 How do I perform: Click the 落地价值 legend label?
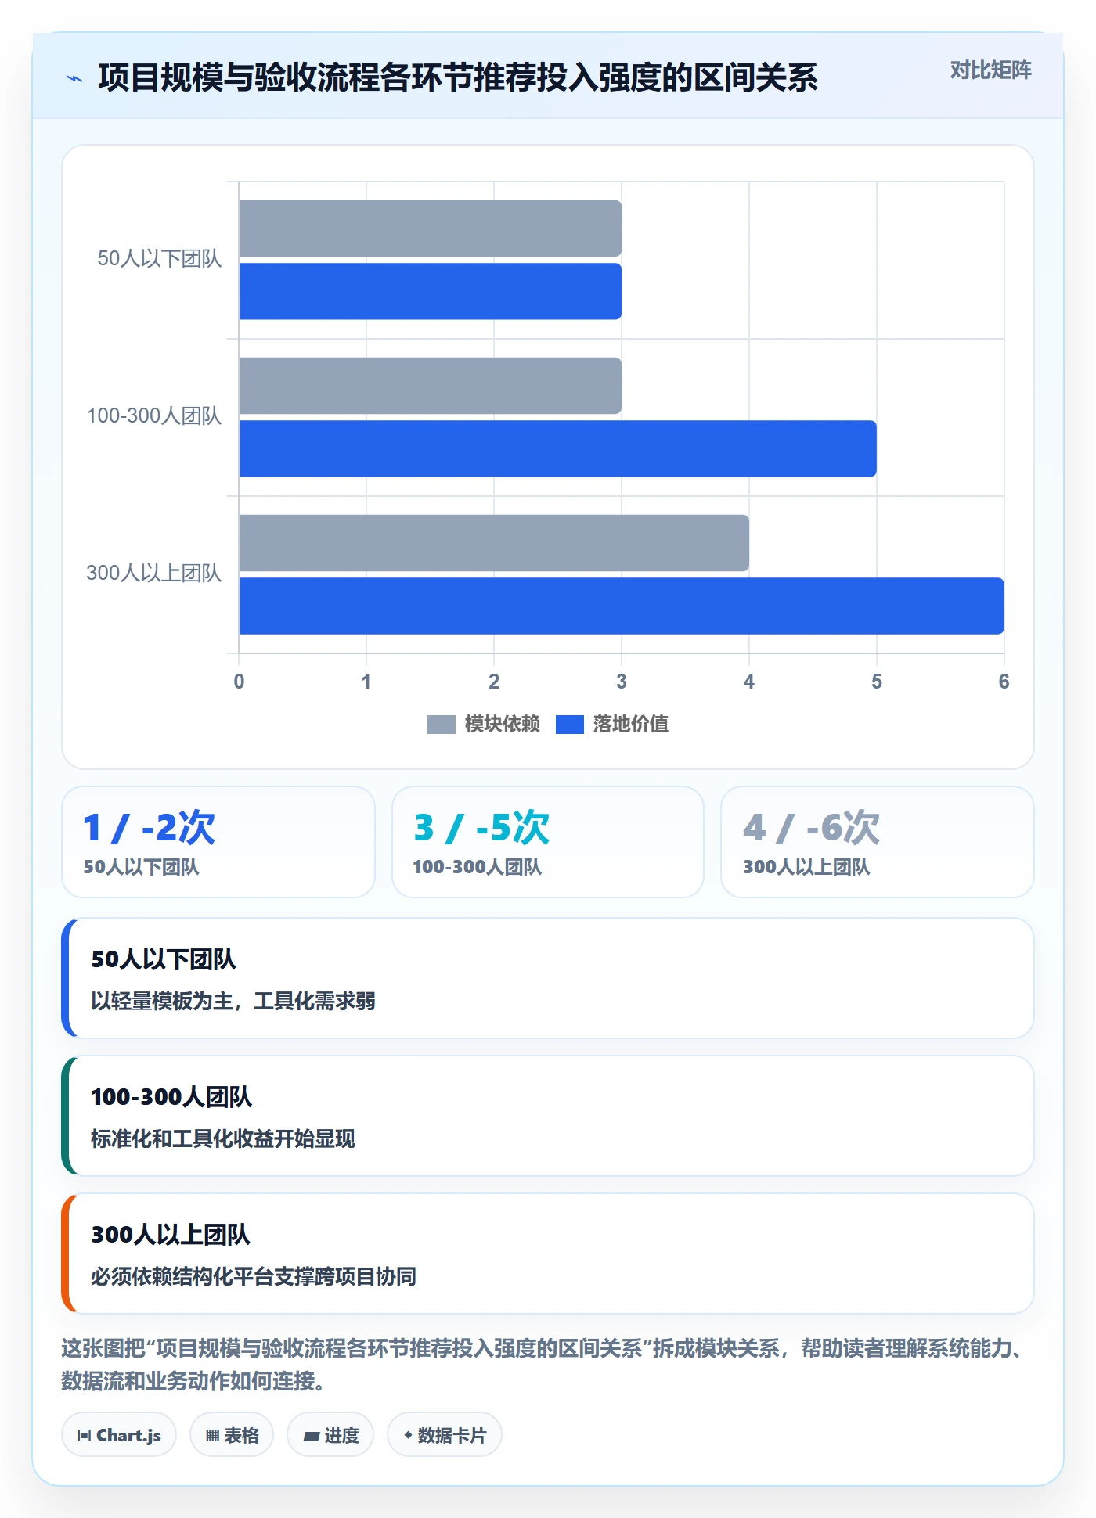(x=630, y=725)
